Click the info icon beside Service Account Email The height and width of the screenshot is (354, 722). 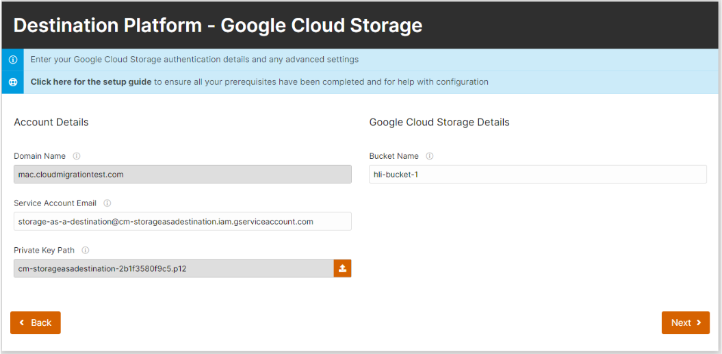point(107,203)
